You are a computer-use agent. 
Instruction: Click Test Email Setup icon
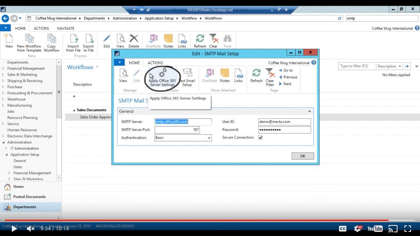pyautogui.click(x=187, y=77)
